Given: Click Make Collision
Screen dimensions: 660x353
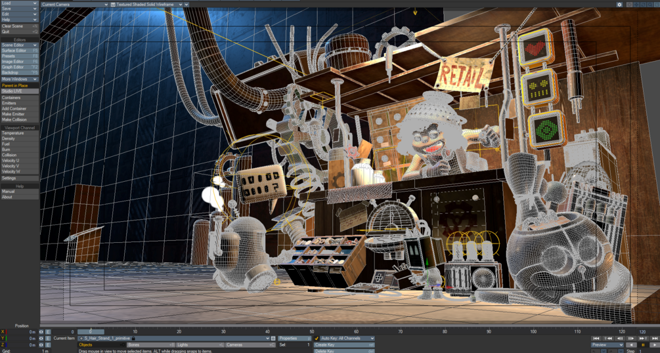Looking at the screenshot, I should tap(19, 119).
